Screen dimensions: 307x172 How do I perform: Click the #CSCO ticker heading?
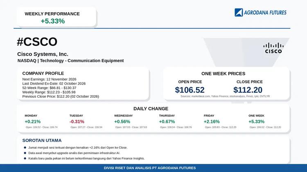pos(37,42)
